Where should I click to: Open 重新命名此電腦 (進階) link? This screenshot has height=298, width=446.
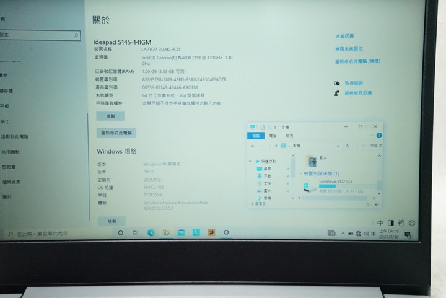(x=357, y=61)
